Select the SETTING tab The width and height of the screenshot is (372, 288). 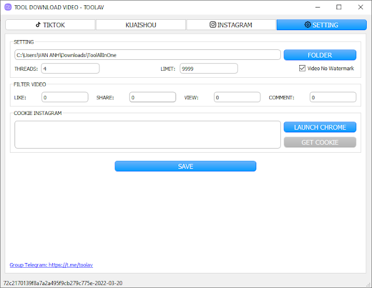point(321,25)
